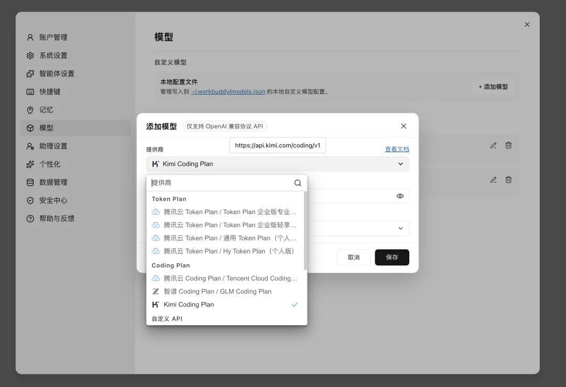Click the 保存 button
The width and height of the screenshot is (566, 387).
(391, 257)
